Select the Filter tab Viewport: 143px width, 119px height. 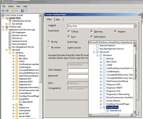coord(50,19)
